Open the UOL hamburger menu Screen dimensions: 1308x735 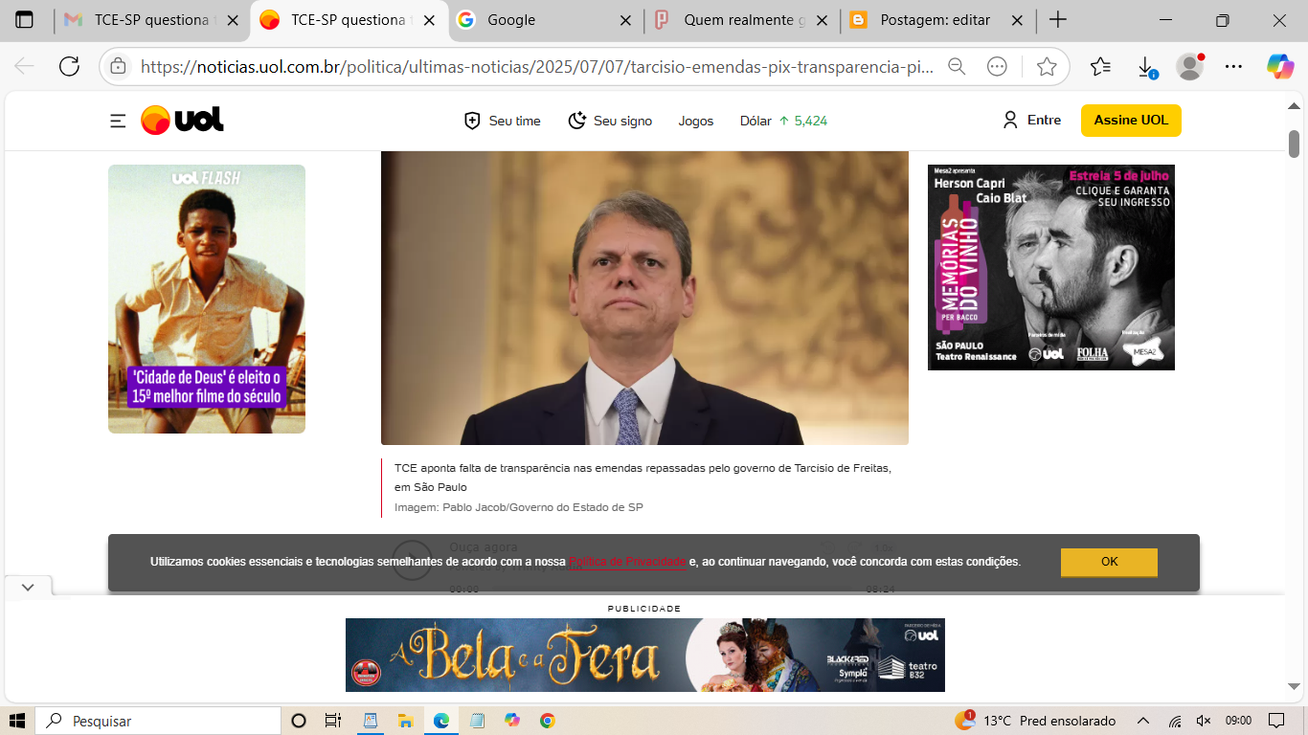118,121
